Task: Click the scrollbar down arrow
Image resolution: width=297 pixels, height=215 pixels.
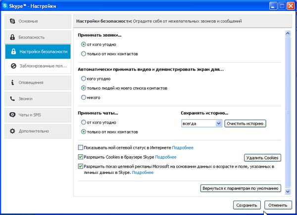Action: [x=288, y=191]
